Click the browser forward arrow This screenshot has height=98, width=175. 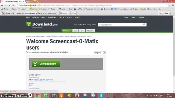click(x=6, y=5)
